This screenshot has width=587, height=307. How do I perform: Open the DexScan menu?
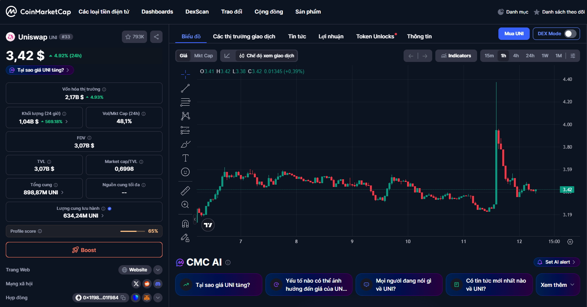197,12
